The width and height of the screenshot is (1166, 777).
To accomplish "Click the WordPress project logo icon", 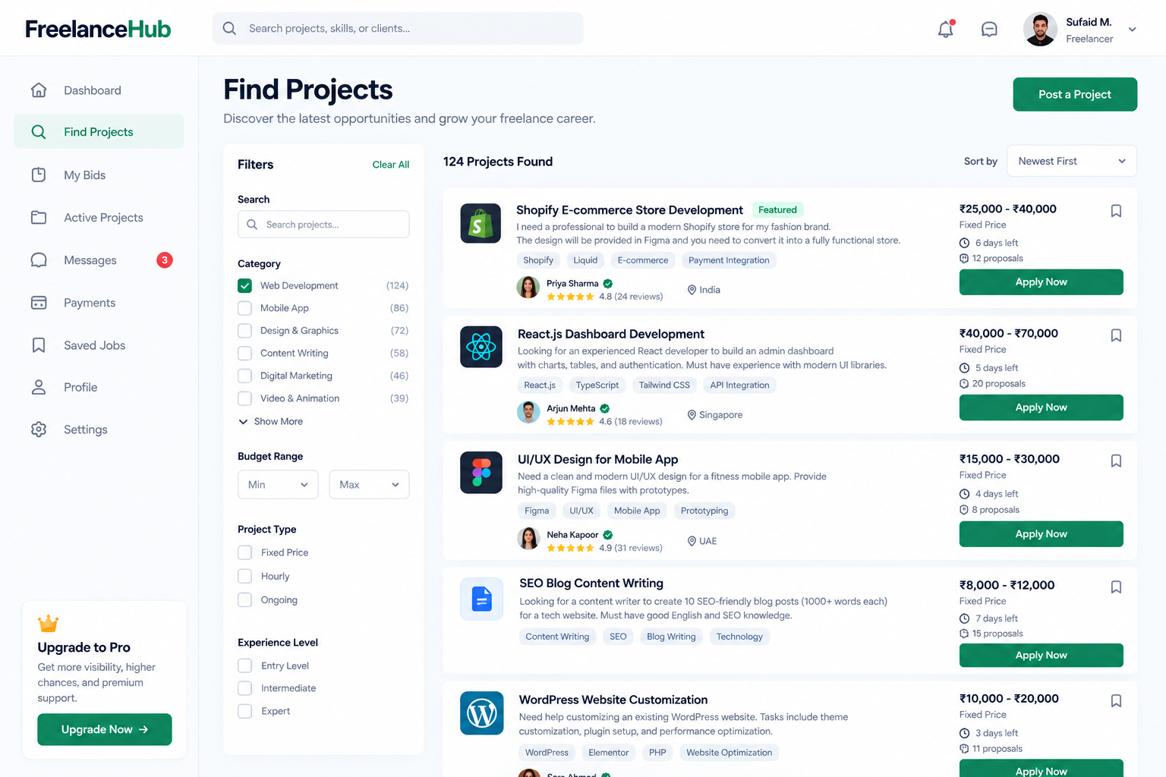I will 482,713.
